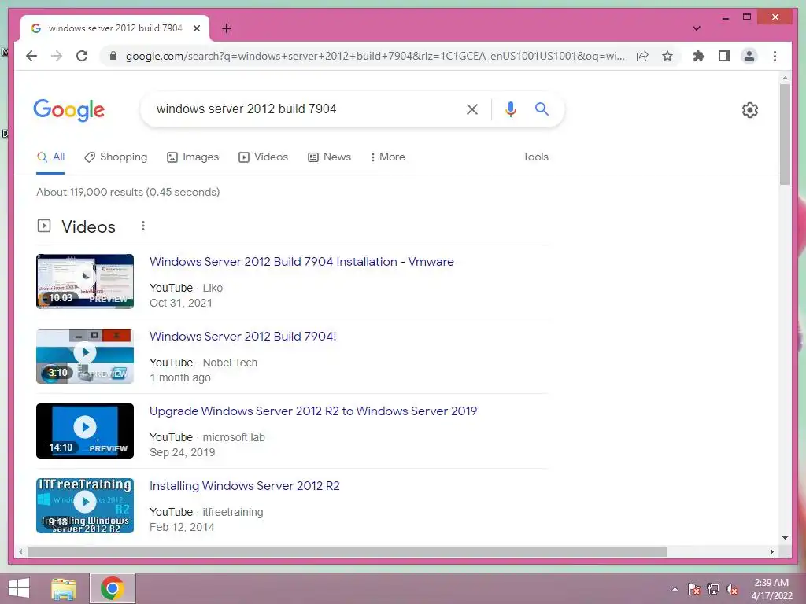Viewport: 806px width, 604px height.
Task: Switch to the News tab
Action: tap(330, 157)
